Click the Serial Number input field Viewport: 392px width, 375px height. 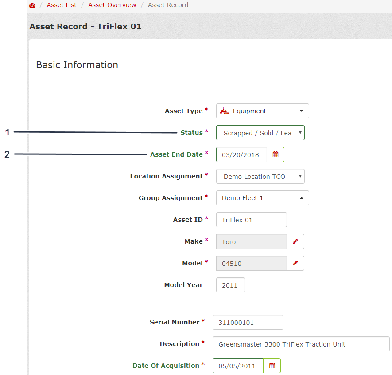click(x=248, y=322)
